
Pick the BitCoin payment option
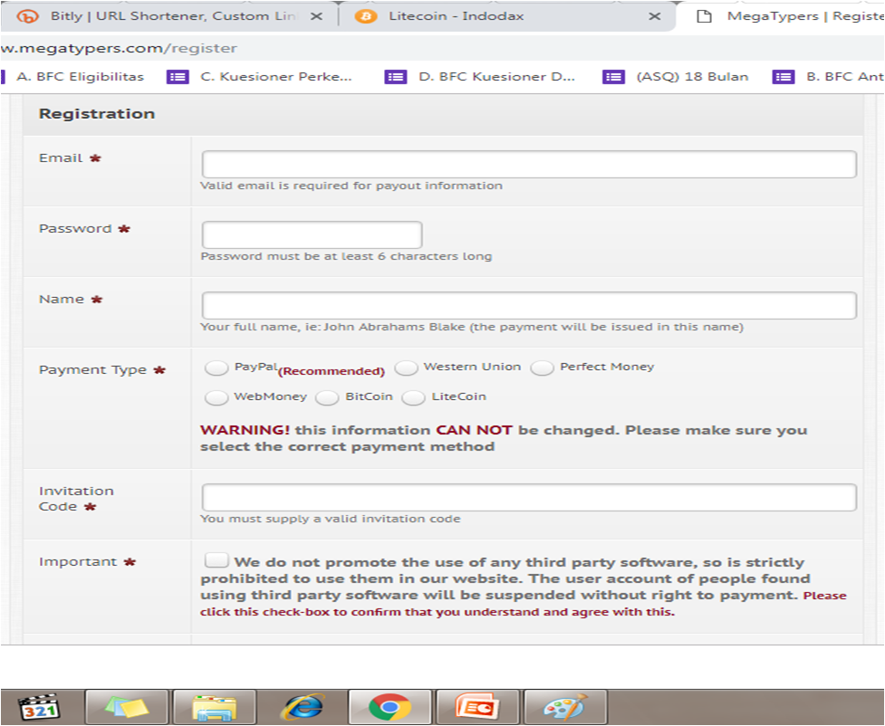327,397
